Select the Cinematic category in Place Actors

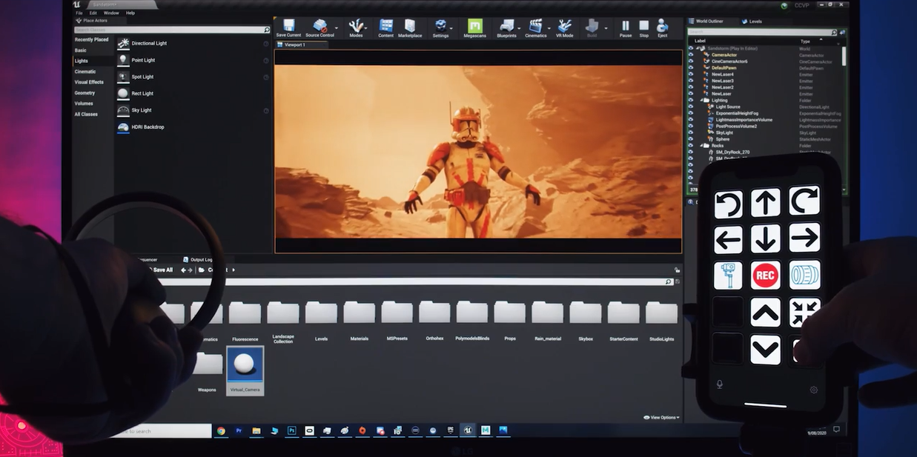[x=85, y=72]
